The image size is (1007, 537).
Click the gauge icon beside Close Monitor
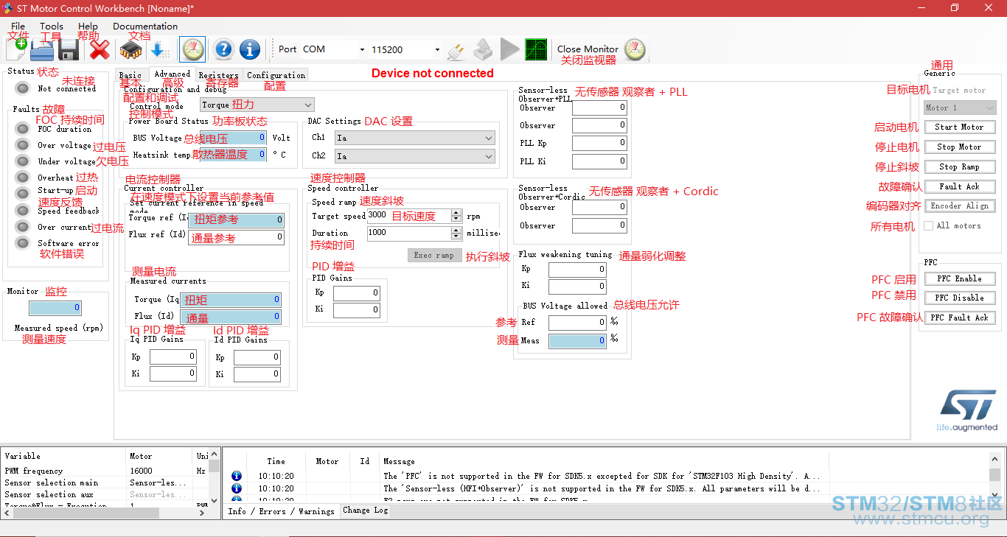(635, 49)
